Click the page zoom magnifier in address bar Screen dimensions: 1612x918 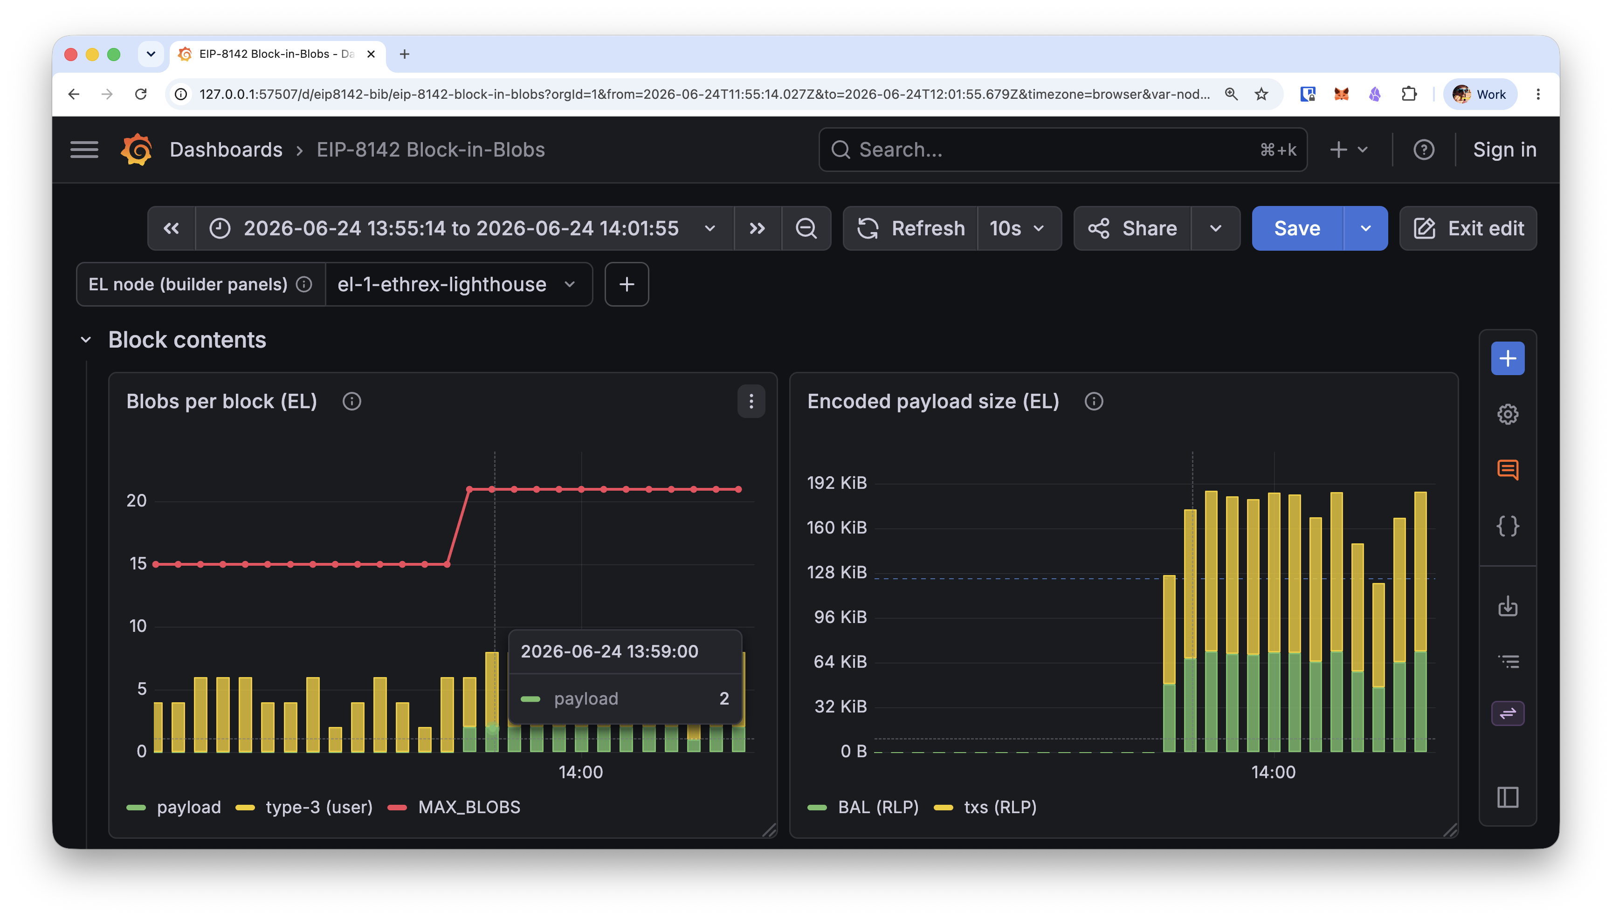(1230, 94)
